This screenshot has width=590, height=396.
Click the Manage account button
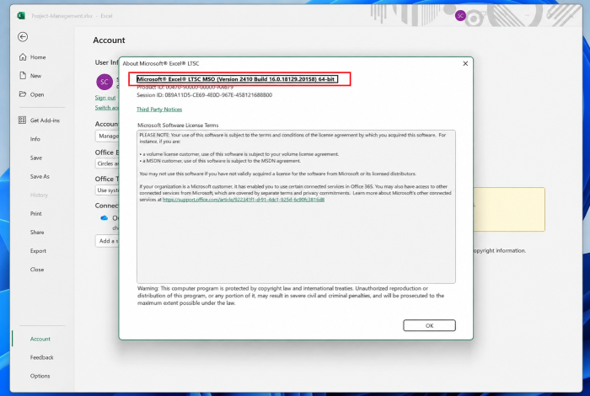[107, 136]
